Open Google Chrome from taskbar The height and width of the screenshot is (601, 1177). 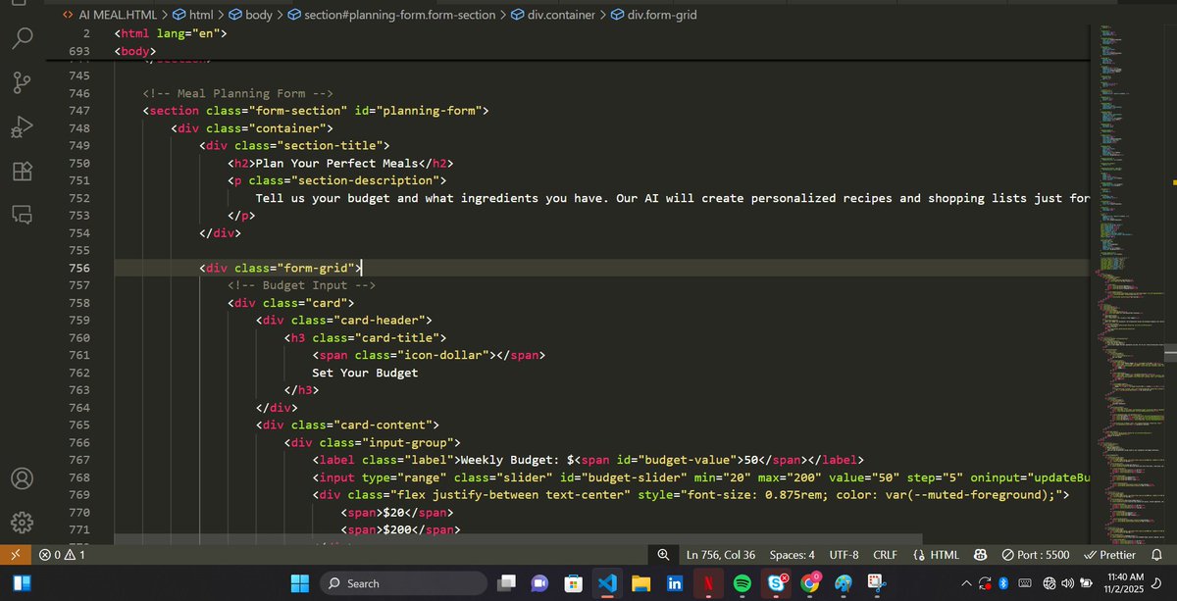click(809, 583)
